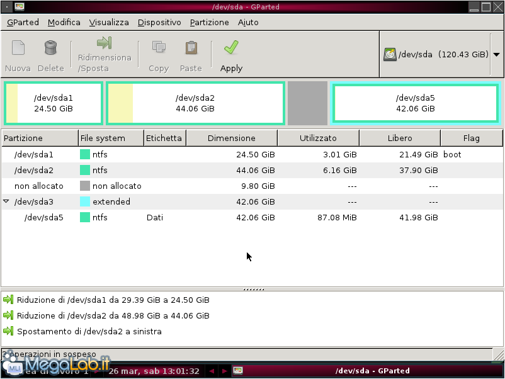
Task: Click the Nuova partition icon
Action: pos(18,48)
